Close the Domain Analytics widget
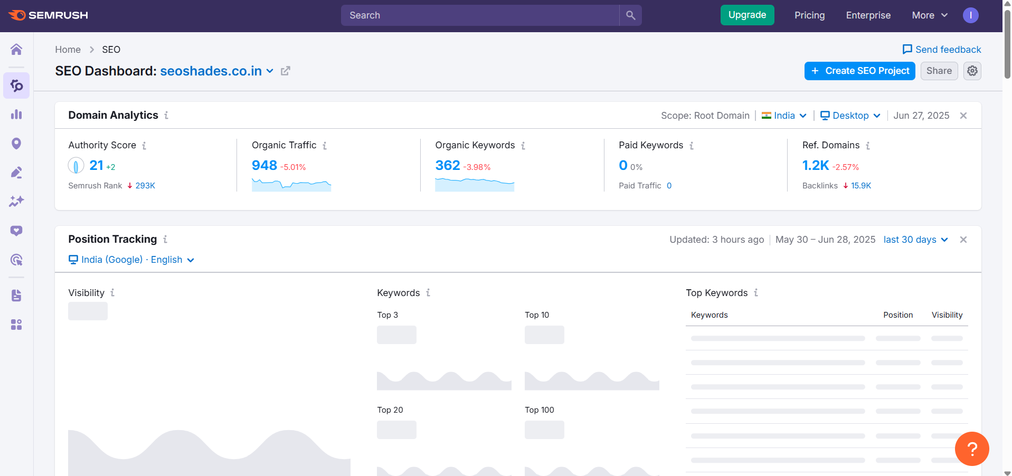Image resolution: width=1012 pixels, height=476 pixels. 963,116
